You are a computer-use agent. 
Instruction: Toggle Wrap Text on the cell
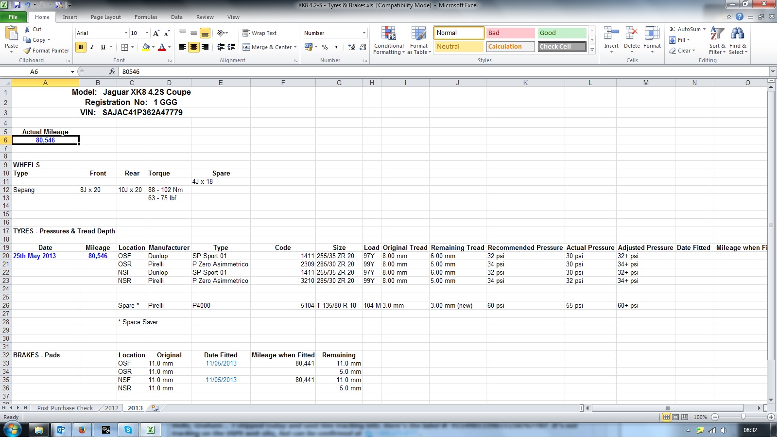[259, 33]
